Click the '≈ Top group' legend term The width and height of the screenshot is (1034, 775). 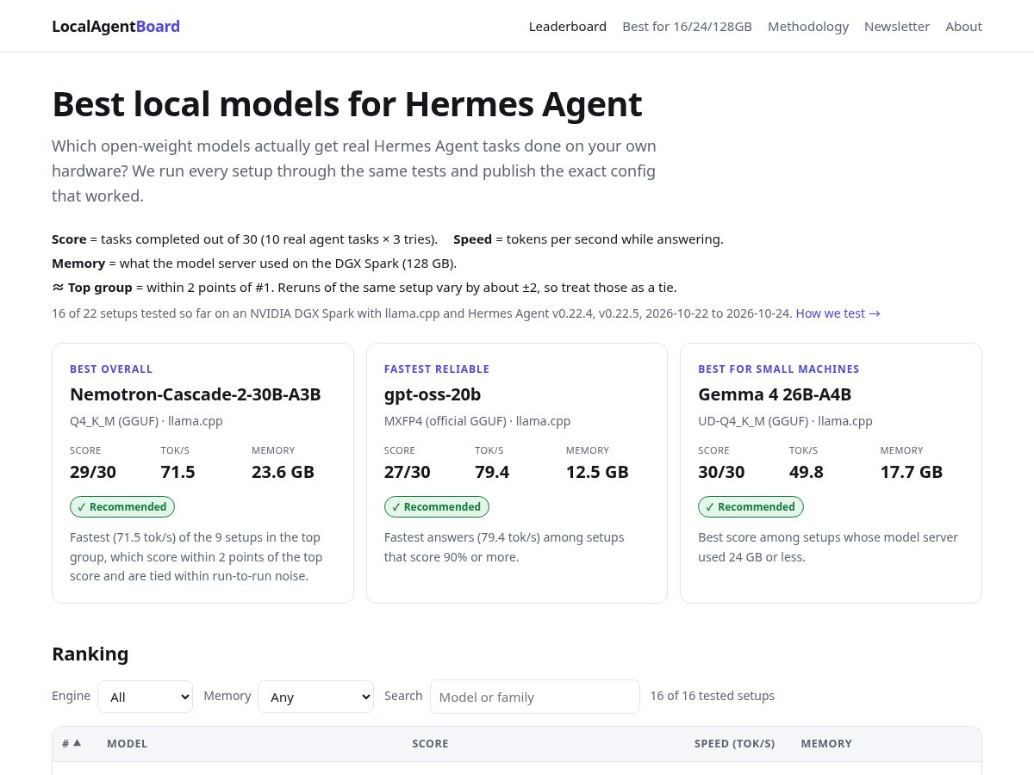pos(92,288)
